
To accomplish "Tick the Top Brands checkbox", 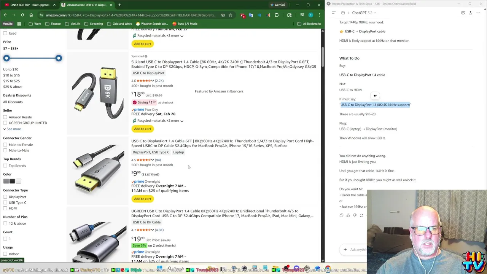I will [5, 166].
